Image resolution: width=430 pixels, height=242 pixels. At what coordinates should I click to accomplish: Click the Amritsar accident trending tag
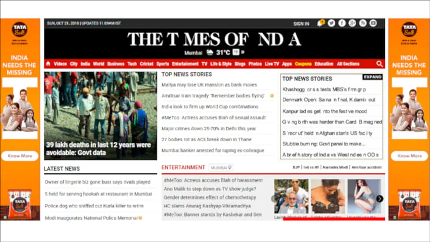(x=367, y=167)
